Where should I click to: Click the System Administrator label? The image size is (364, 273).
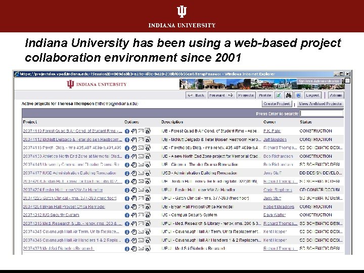[x=318, y=81]
